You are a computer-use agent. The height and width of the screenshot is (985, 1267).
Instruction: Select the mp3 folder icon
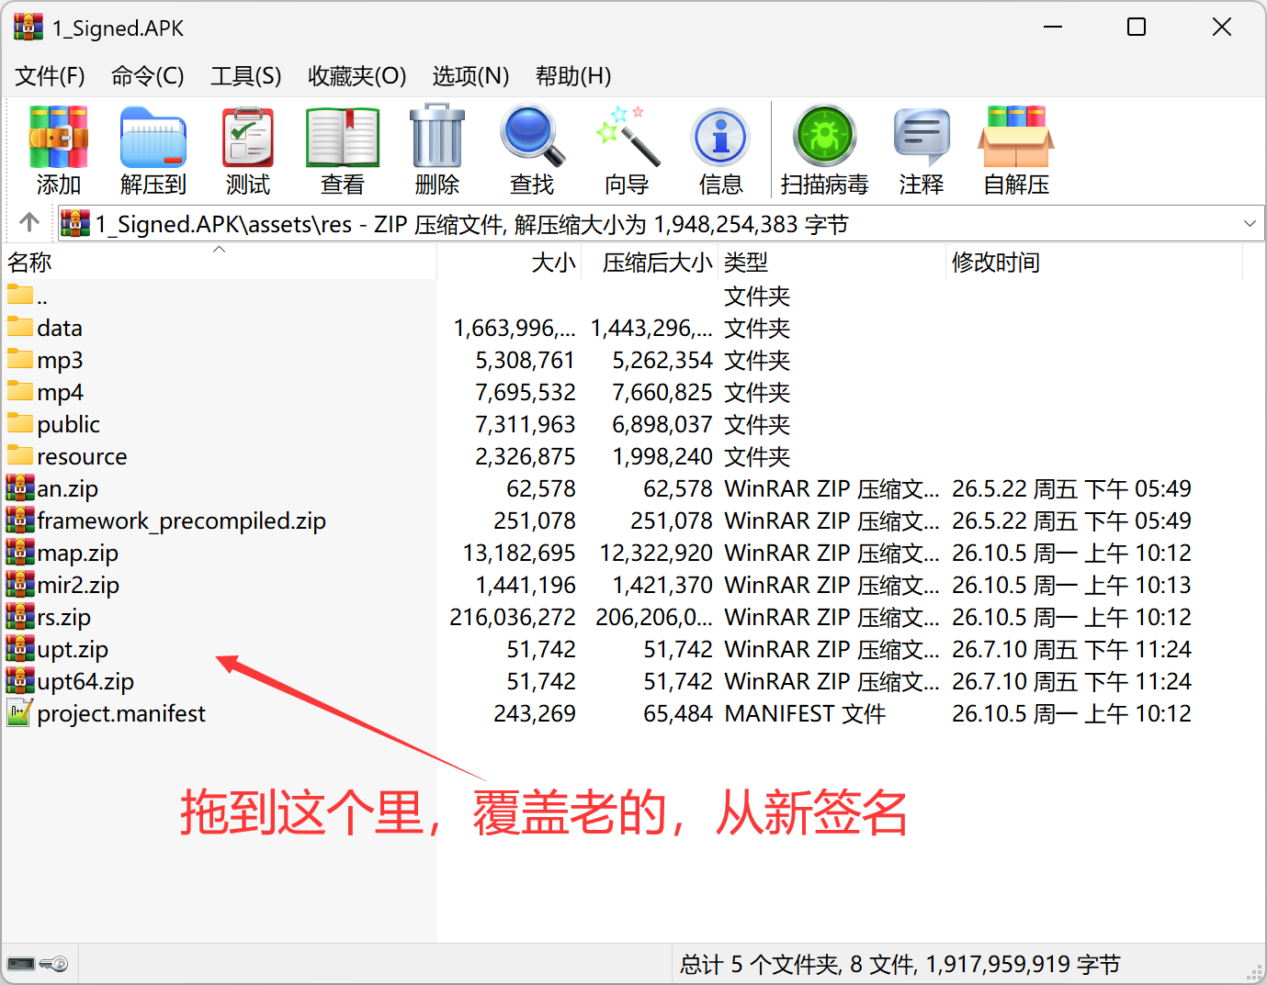pyautogui.click(x=20, y=359)
